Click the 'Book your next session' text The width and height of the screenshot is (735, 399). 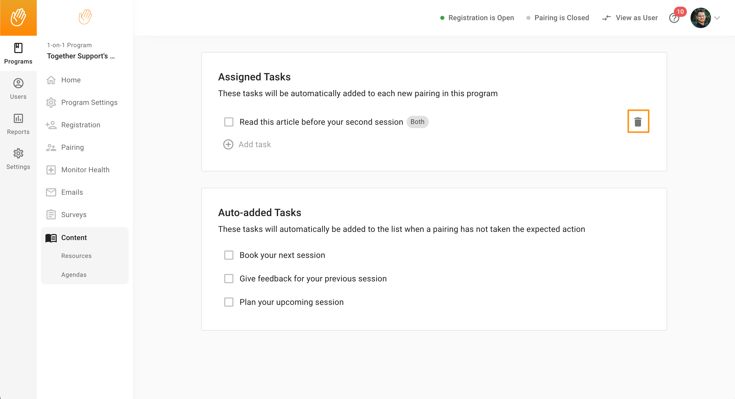[282, 255]
